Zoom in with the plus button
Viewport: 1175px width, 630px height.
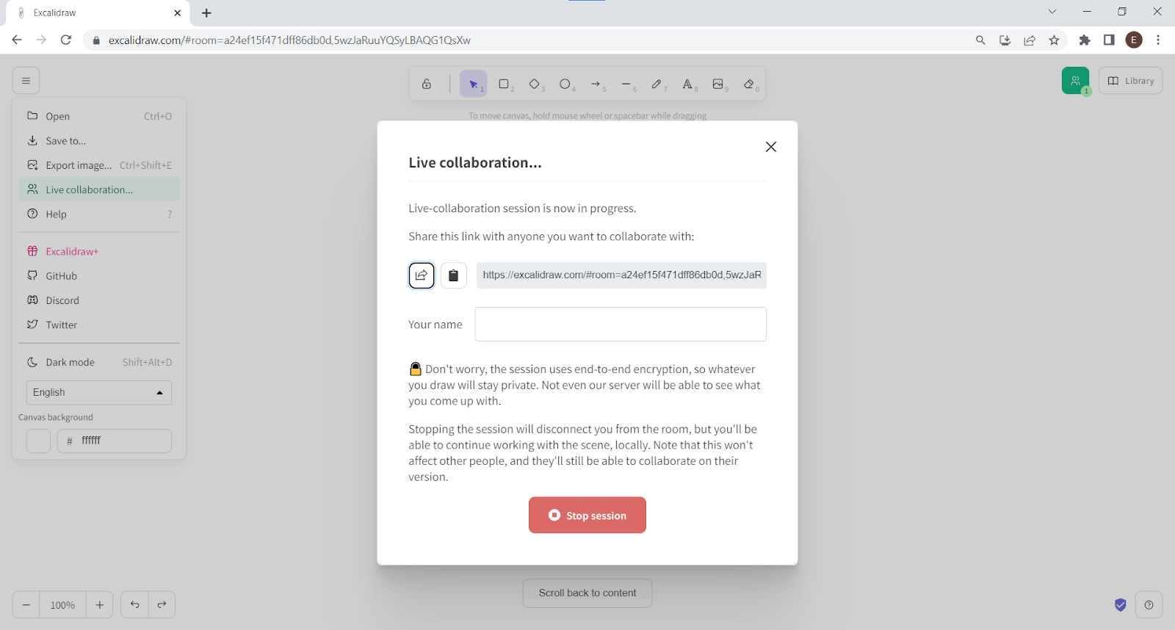coord(100,605)
